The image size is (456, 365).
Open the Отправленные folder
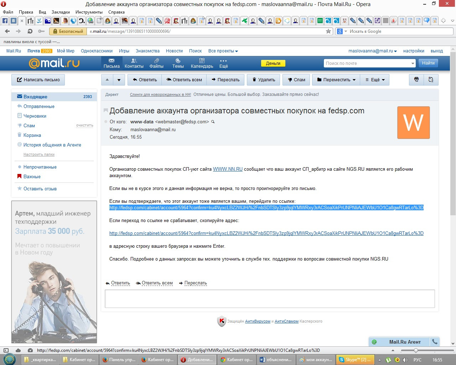click(x=39, y=106)
